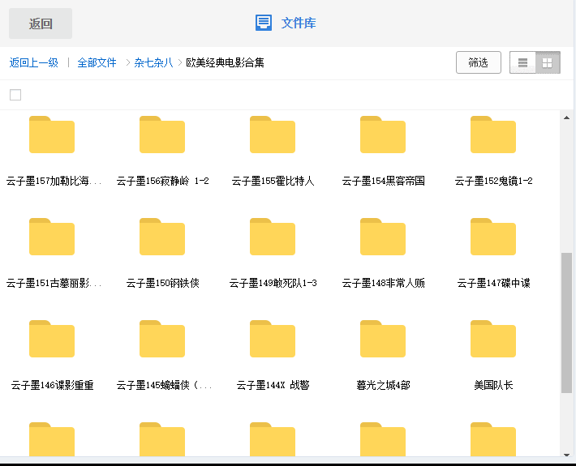
Task: Click 返回上一级 to go up
Action: [x=34, y=62]
